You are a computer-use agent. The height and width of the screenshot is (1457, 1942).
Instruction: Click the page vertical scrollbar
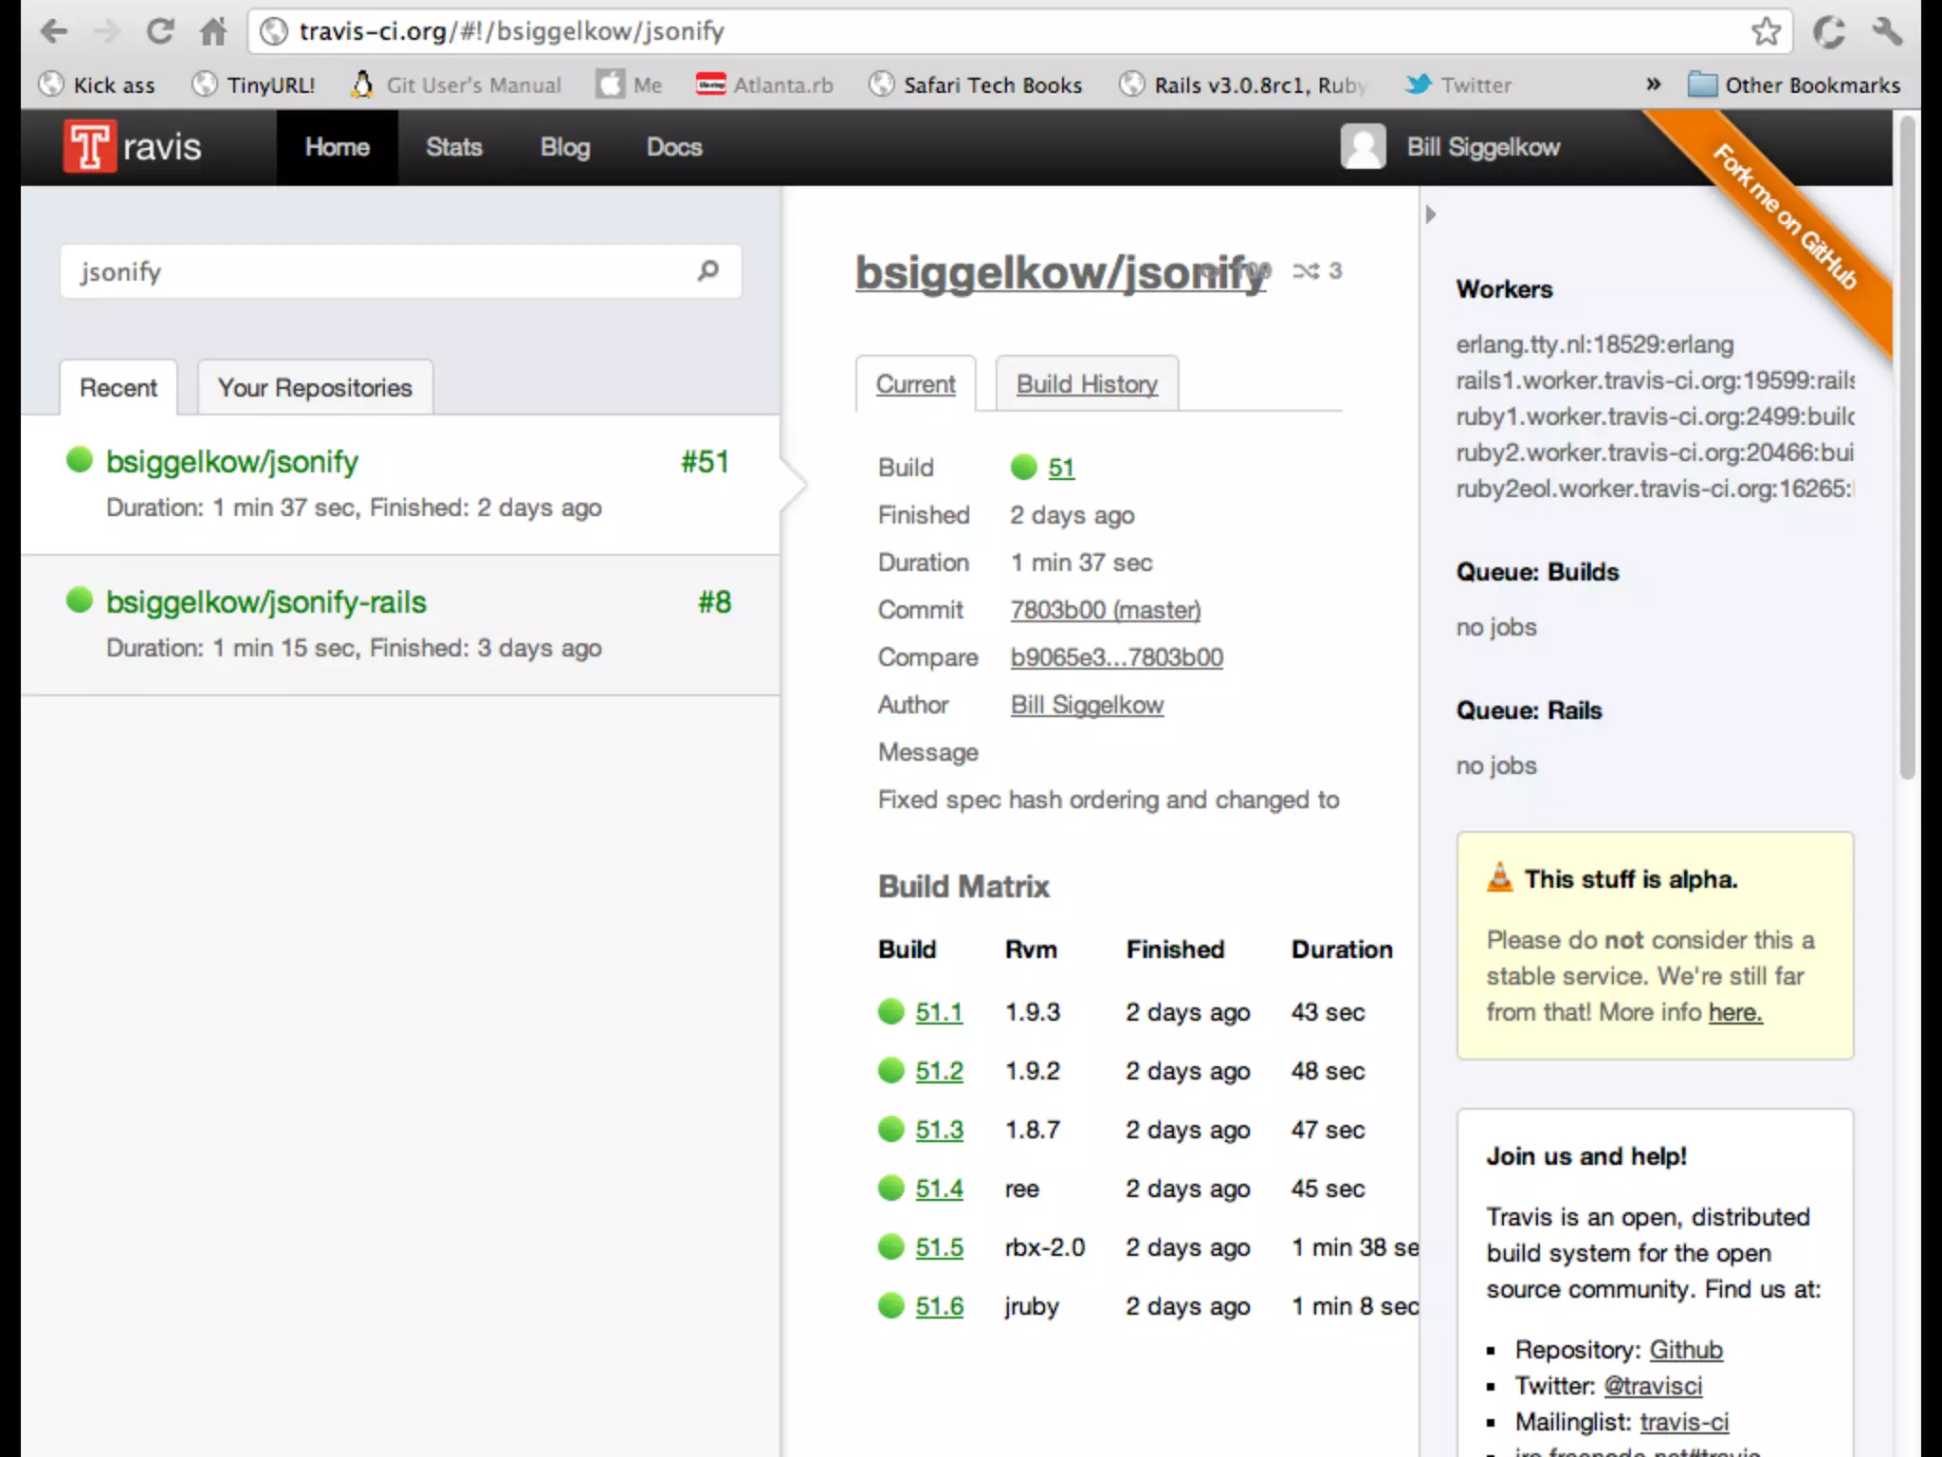click(1907, 446)
